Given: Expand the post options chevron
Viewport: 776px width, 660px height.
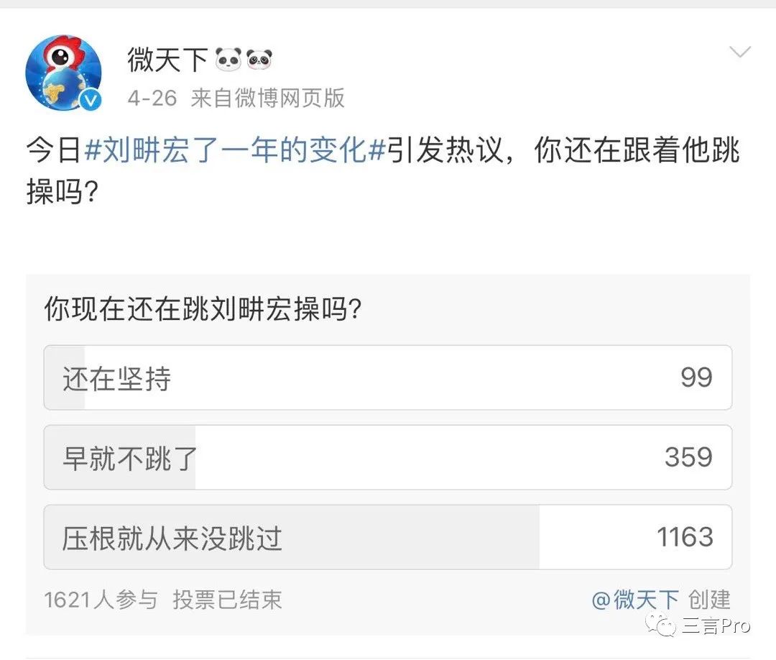Looking at the screenshot, I should (739, 52).
